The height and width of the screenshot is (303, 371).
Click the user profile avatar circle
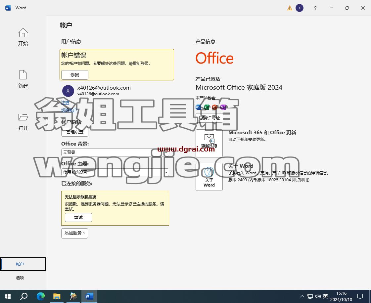[68, 91]
